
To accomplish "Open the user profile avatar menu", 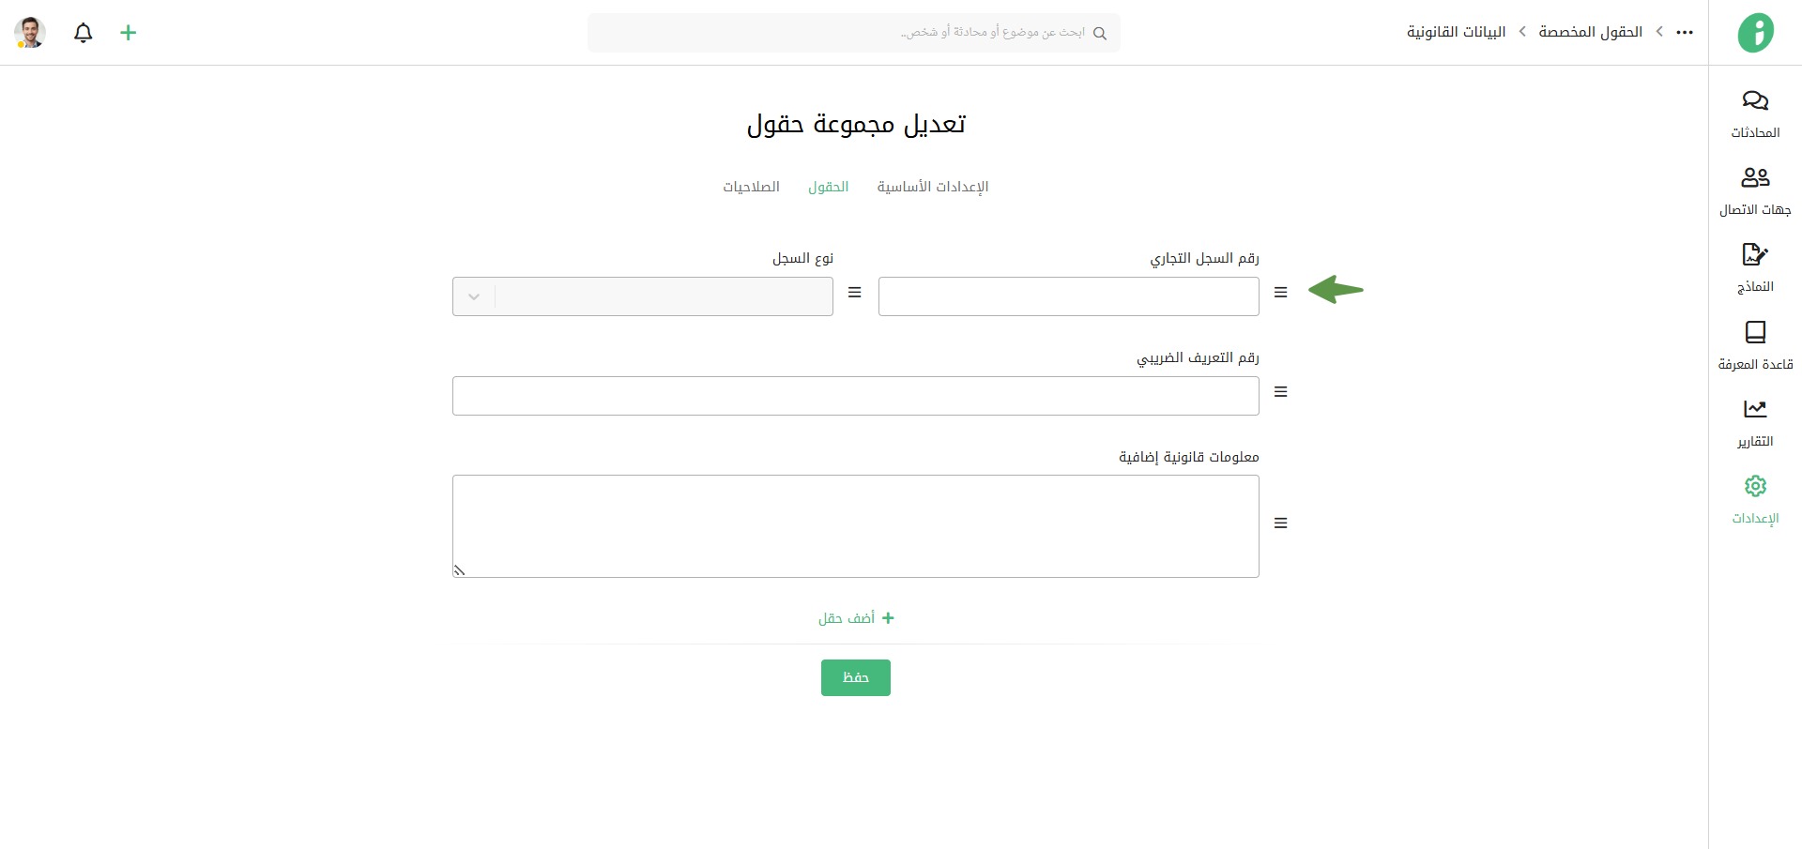I will point(30,33).
